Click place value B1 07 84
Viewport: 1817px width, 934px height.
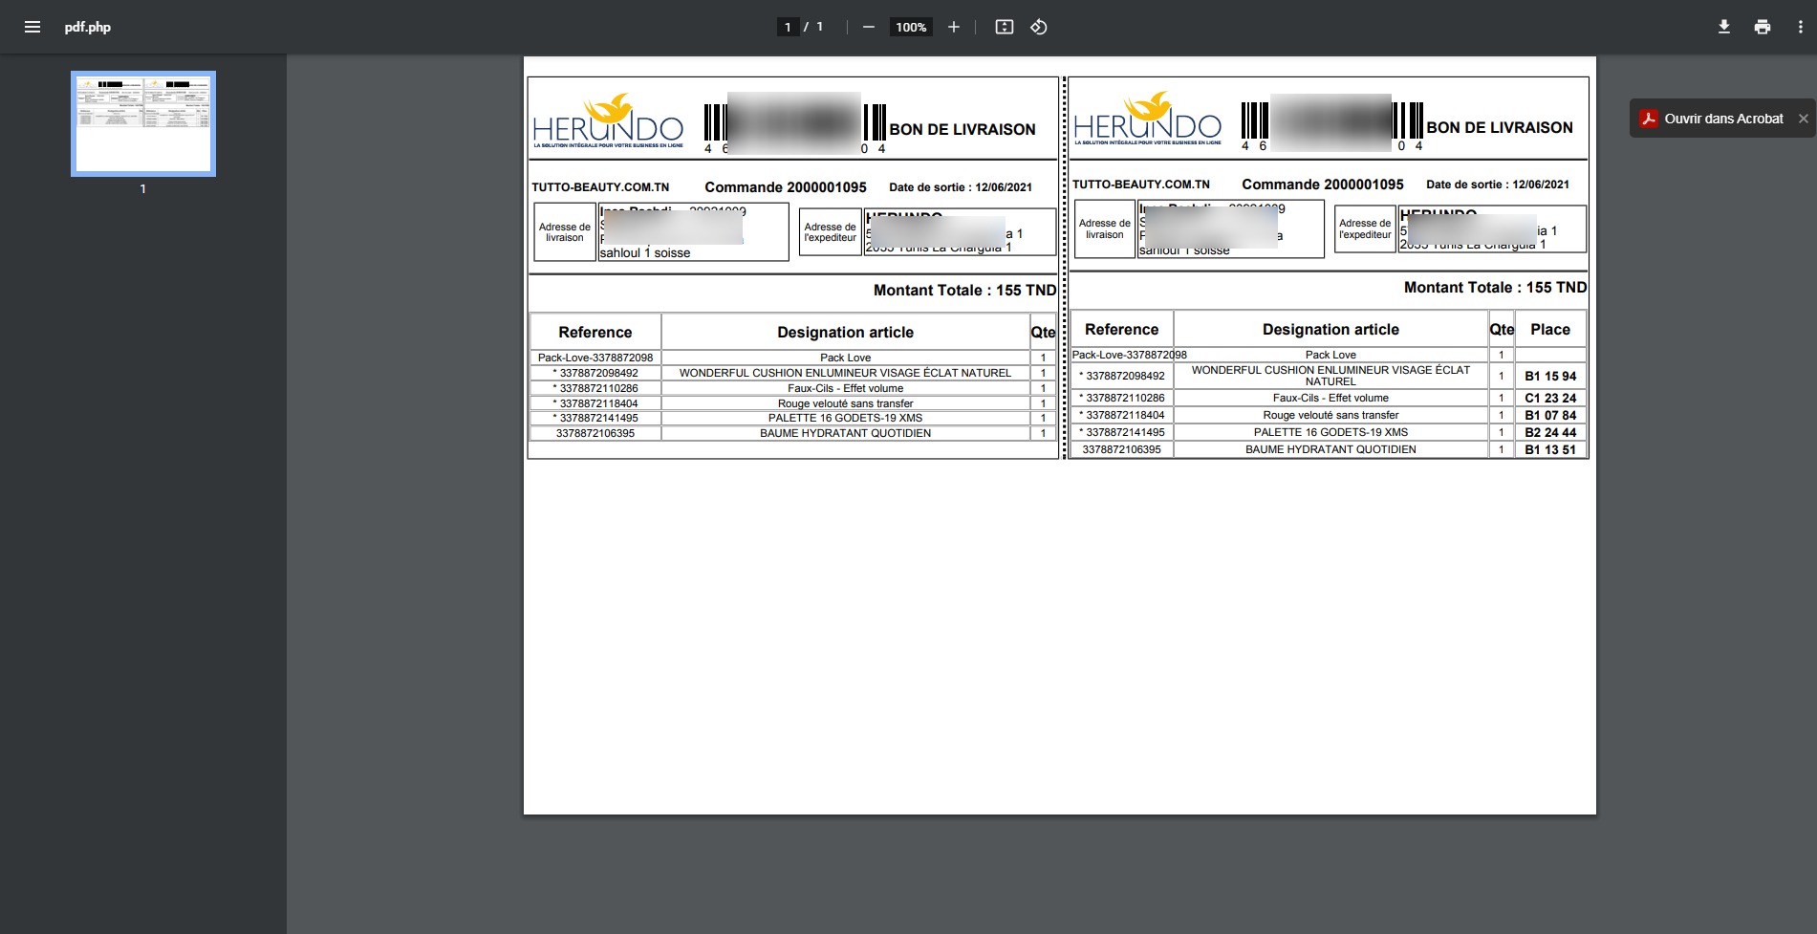pos(1550,415)
